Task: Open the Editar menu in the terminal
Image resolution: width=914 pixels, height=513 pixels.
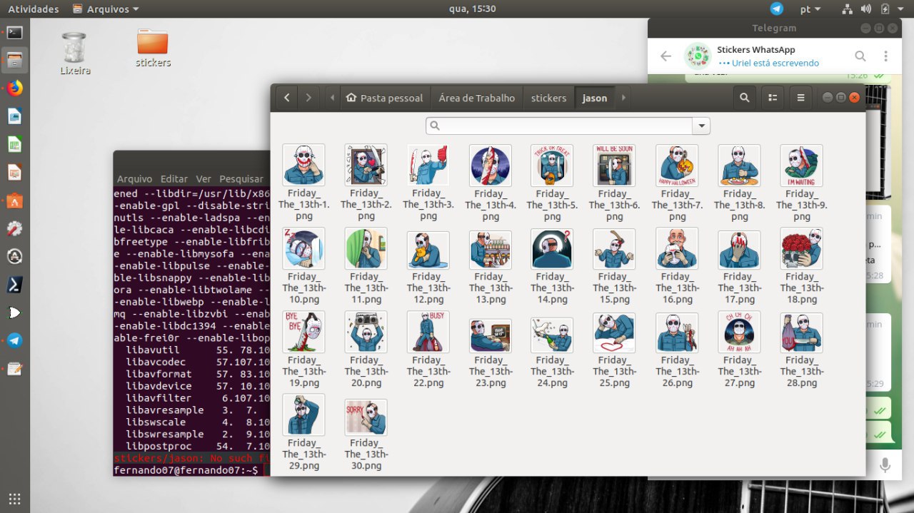Action: click(174, 178)
